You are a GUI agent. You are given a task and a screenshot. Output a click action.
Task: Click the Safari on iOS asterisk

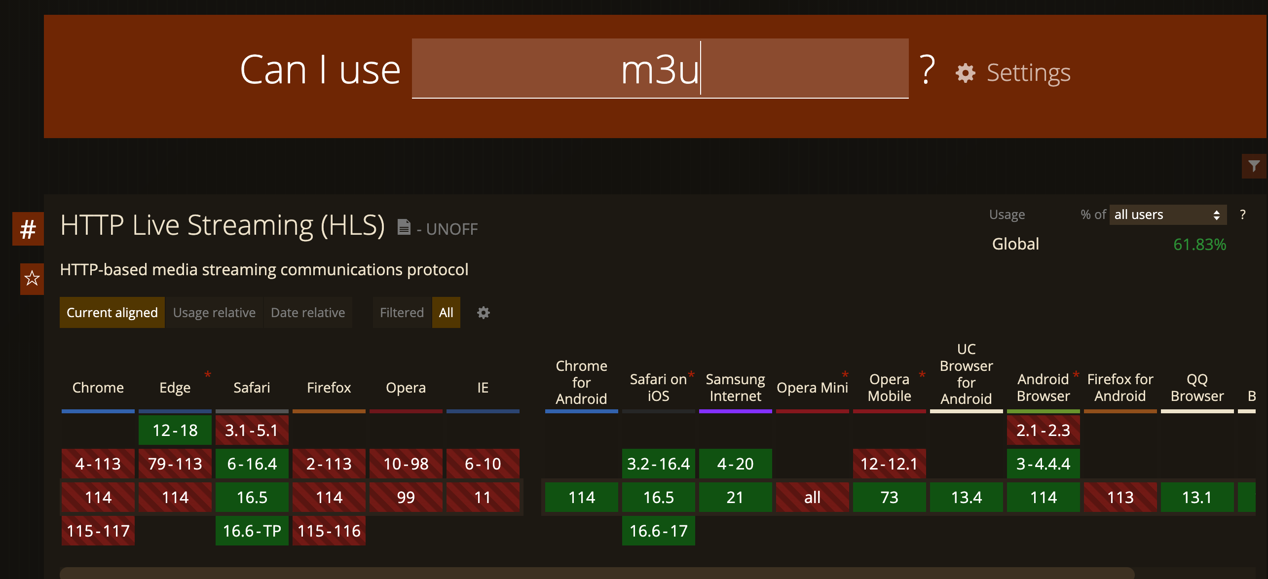tap(692, 375)
